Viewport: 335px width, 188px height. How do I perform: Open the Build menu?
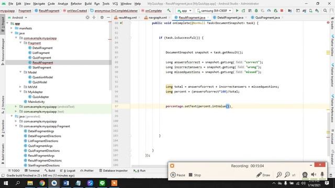point(88,4)
